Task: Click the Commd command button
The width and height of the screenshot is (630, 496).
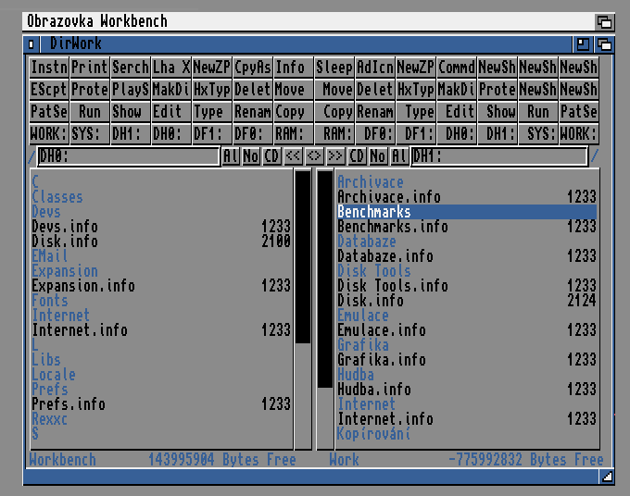Action: [456, 68]
